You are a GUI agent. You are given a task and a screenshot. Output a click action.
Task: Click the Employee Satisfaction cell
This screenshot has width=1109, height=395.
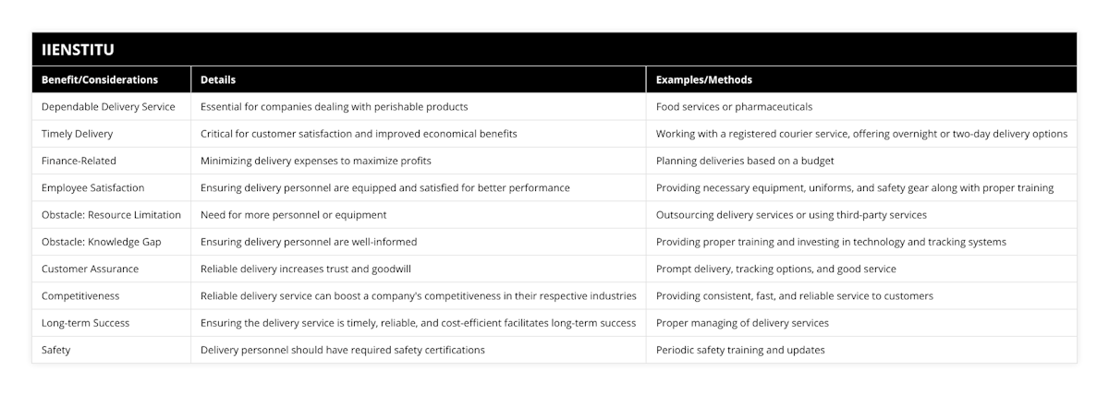click(92, 187)
